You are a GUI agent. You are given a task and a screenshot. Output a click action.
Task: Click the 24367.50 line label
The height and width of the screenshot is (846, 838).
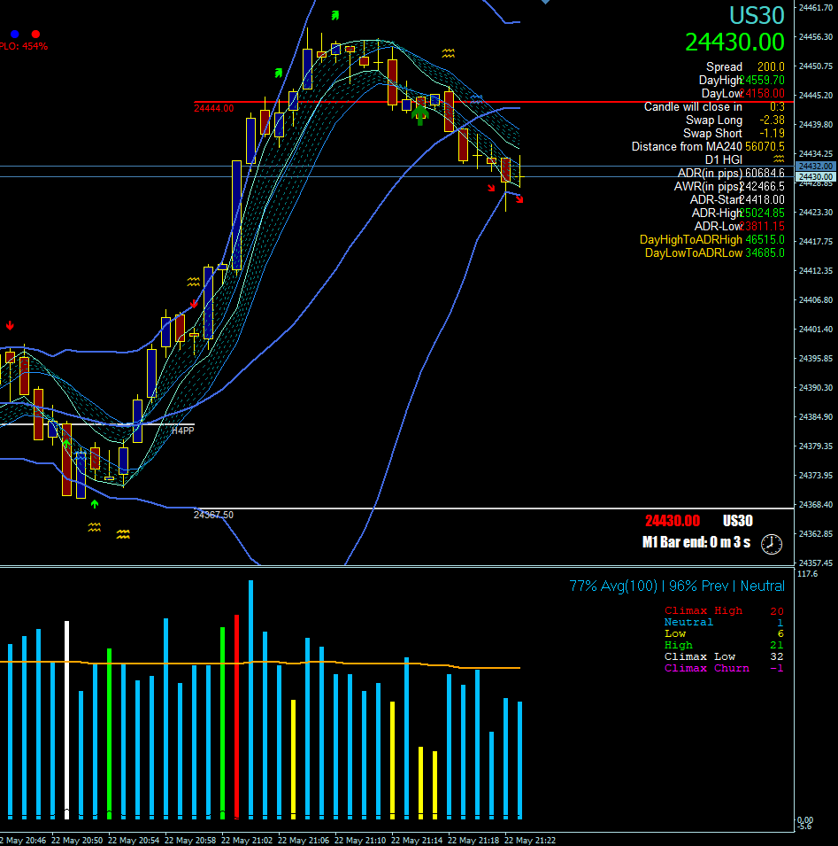[214, 515]
